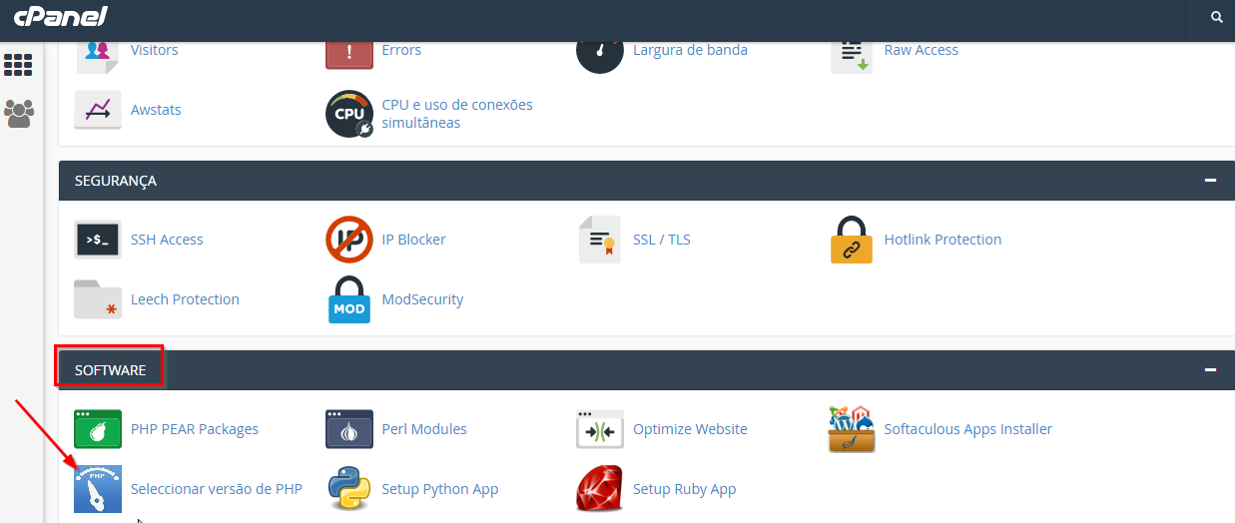Open the PHP PEAR Packages link
This screenshot has height=523, width=1235.
pyautogui.click(x=195, y=429)
